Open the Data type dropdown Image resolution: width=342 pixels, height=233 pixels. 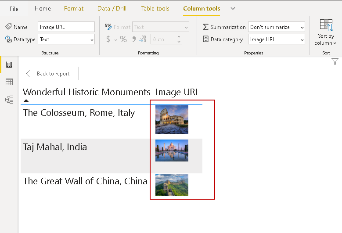66,39
